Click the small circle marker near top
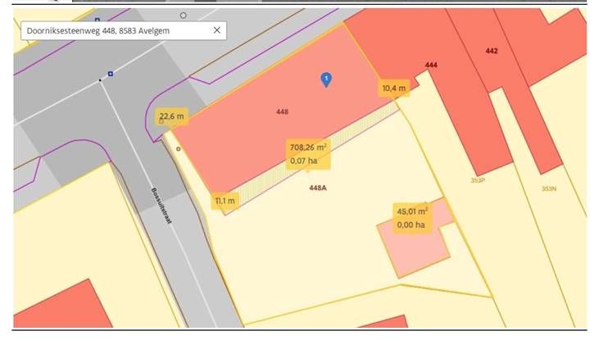The width and height of the screenshot is (603, 340). coord(183,16)
